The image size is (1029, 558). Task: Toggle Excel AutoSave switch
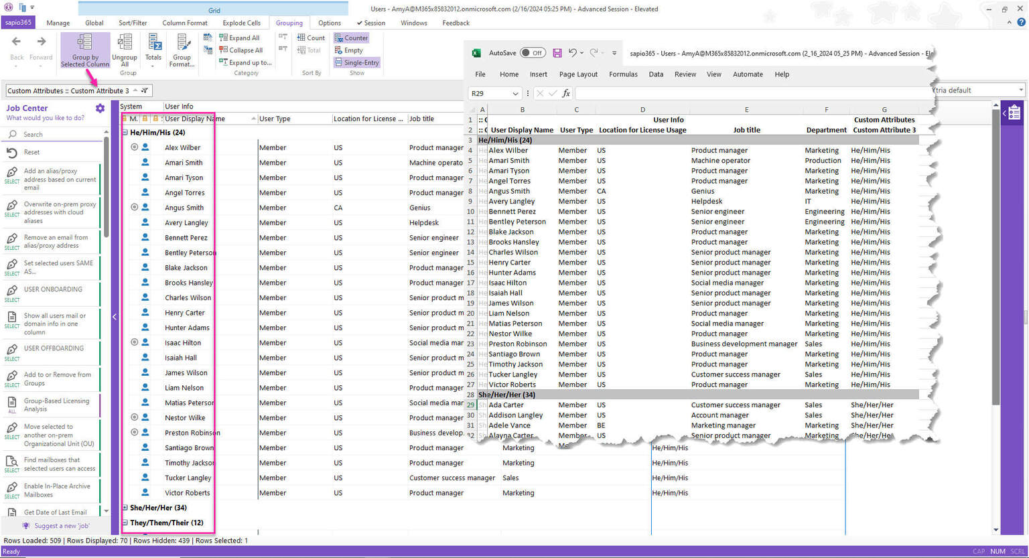533,53
